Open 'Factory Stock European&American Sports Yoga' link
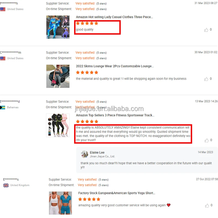 tap(117, 193)
